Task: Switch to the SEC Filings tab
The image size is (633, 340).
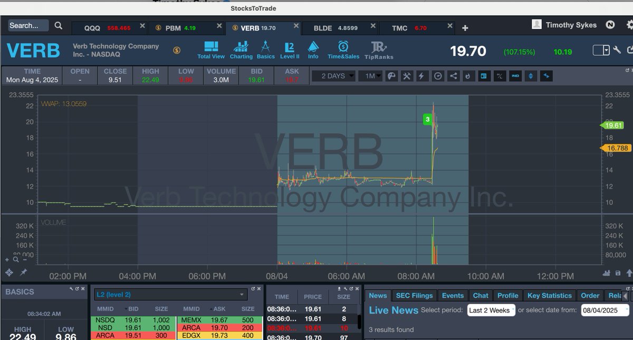Action: click(414, 295)
